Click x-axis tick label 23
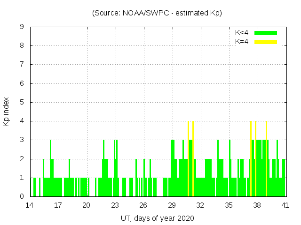 click(115, 205)
